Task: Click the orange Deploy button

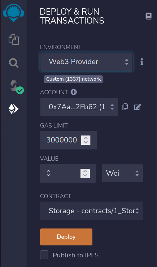Action: pyautogui.click(x=66, y=237)
